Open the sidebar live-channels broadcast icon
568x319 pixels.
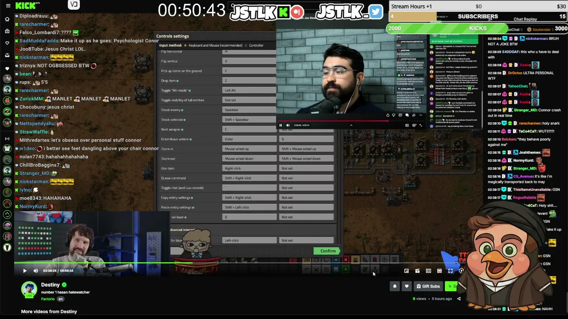tap(7, 139)
